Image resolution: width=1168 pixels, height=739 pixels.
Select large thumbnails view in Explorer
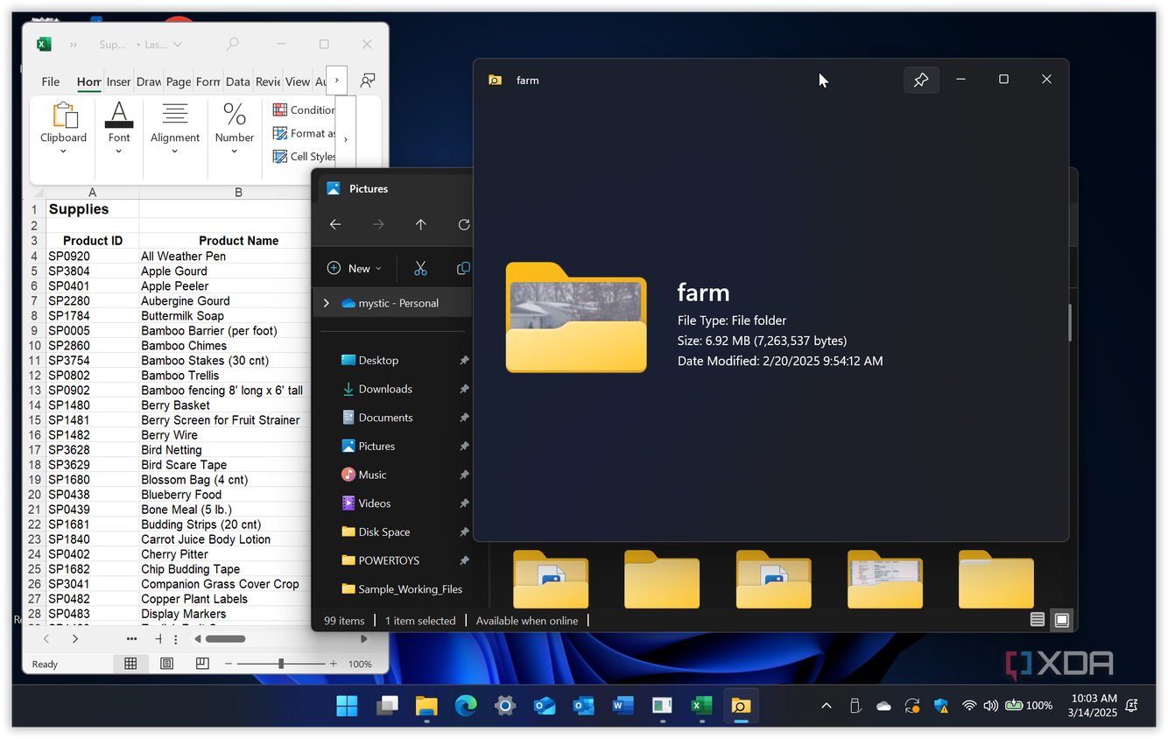pos(1062,620)
